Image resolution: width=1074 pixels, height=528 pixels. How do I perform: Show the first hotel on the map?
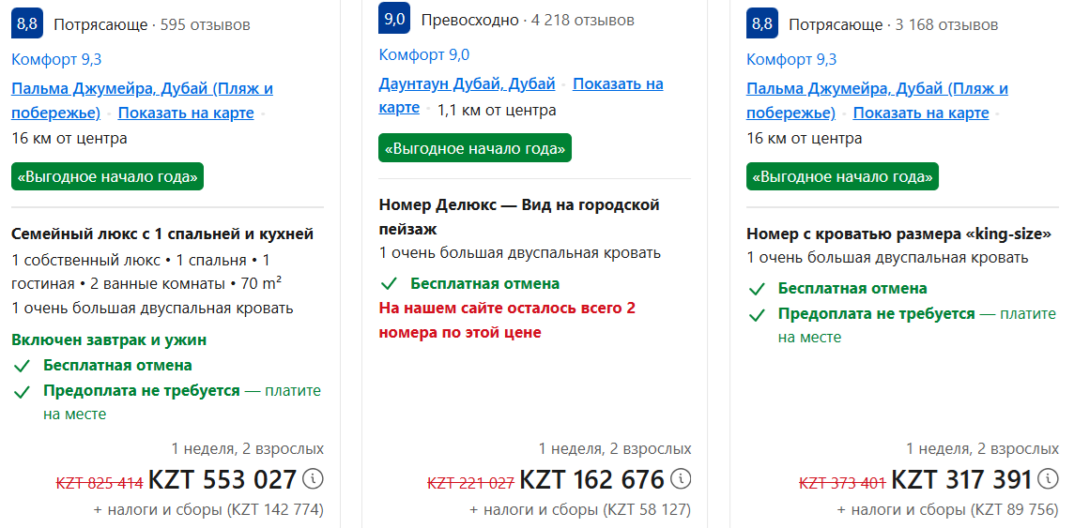186,113
